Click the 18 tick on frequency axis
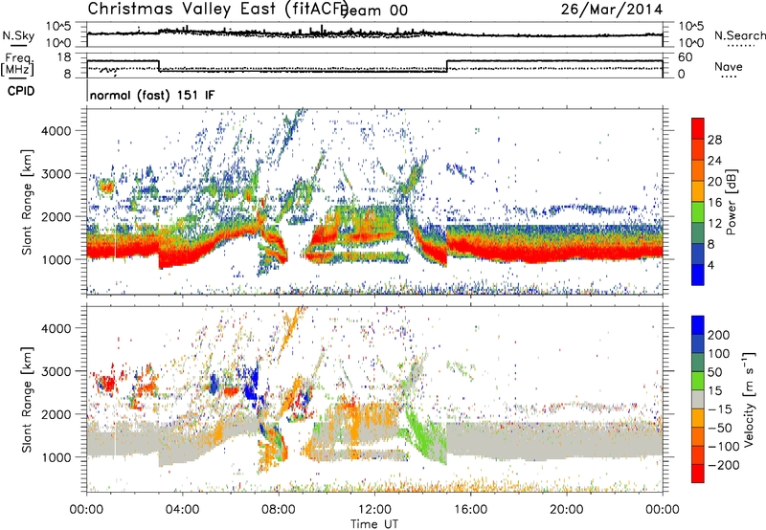This screenshot has width=766, height=530. click(63, 57)
